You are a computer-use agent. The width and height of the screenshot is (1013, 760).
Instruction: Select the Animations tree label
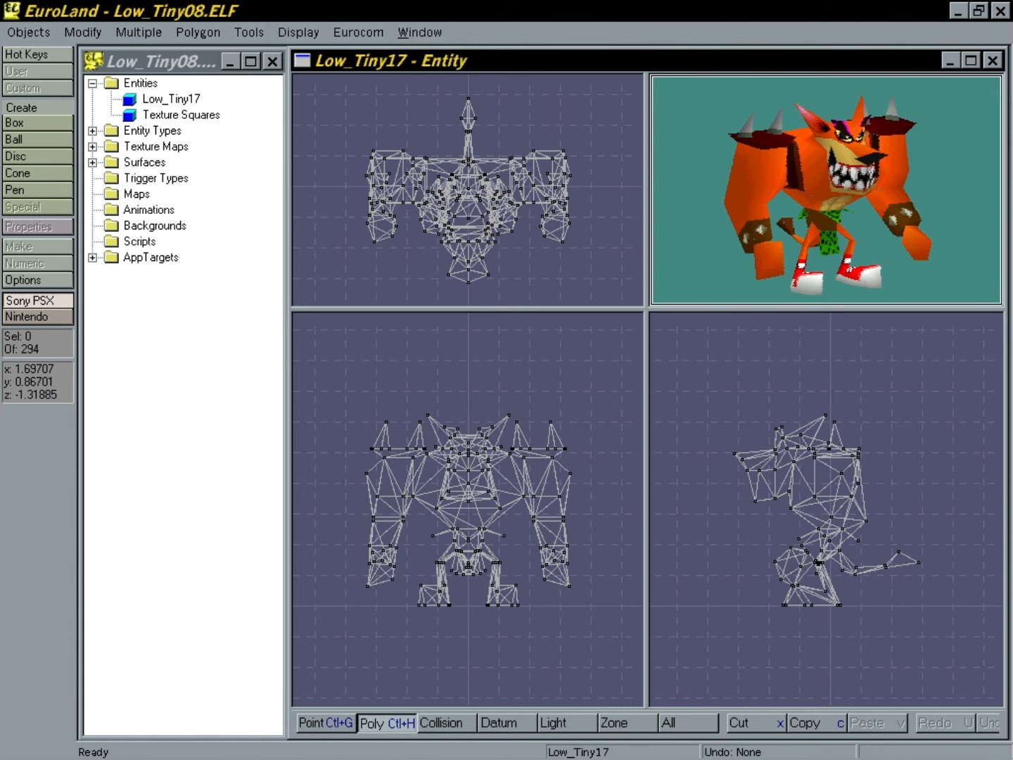tap(148, 210)
